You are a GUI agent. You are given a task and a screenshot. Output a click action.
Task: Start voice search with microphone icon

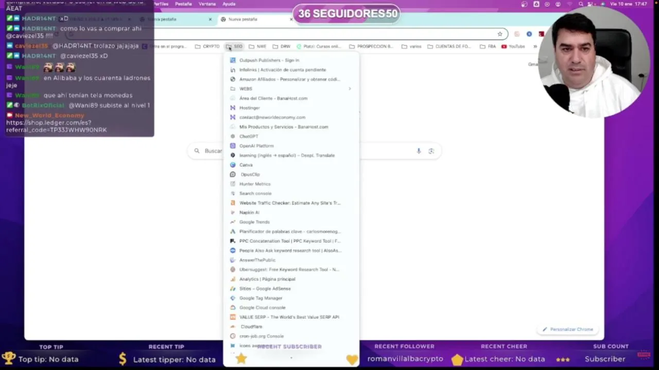(419, 151)
